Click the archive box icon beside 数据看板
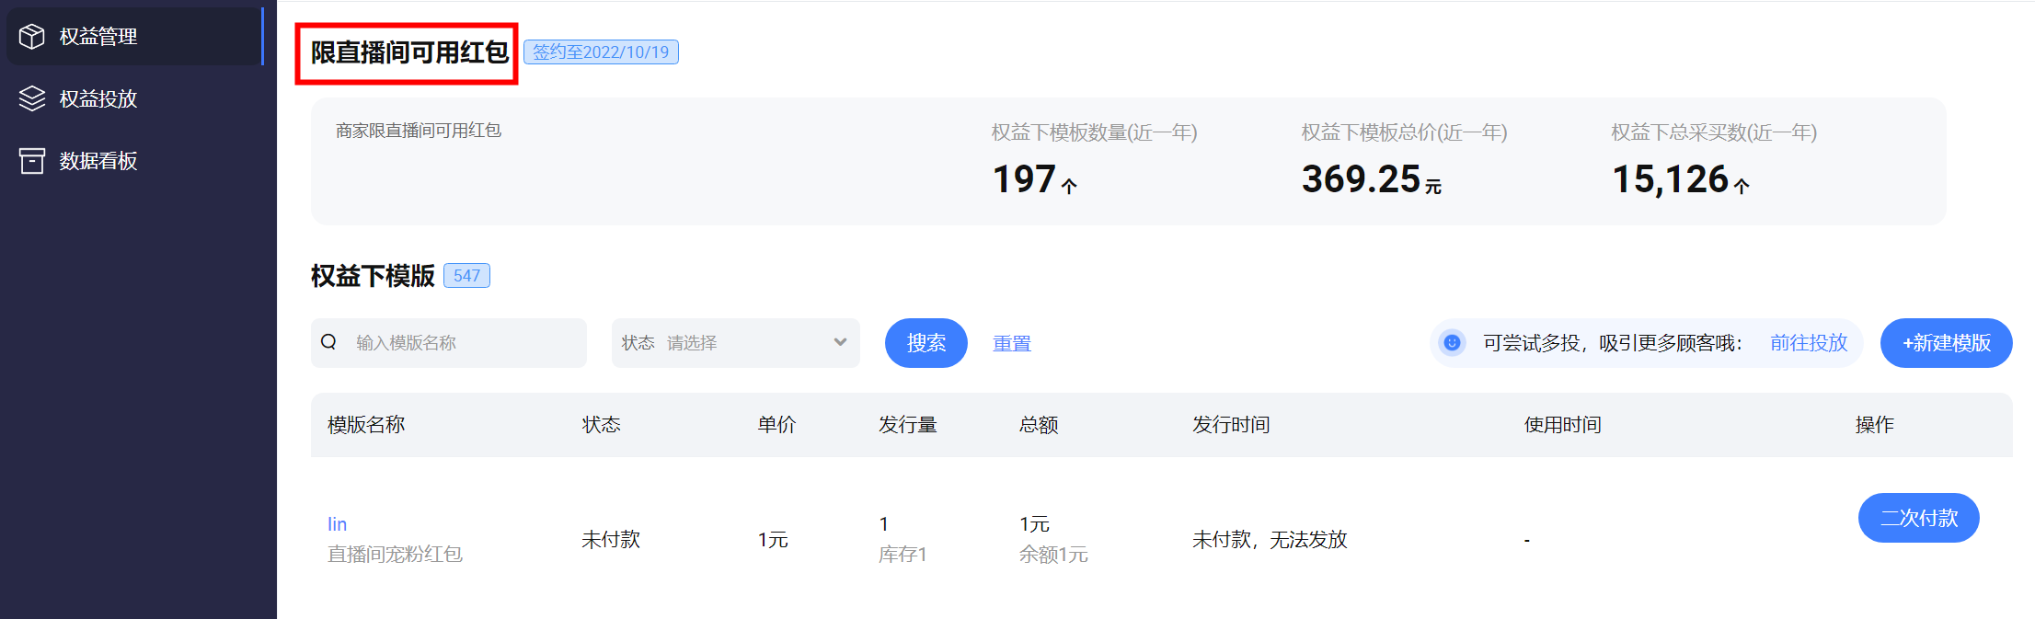 (x=32, y=161)
